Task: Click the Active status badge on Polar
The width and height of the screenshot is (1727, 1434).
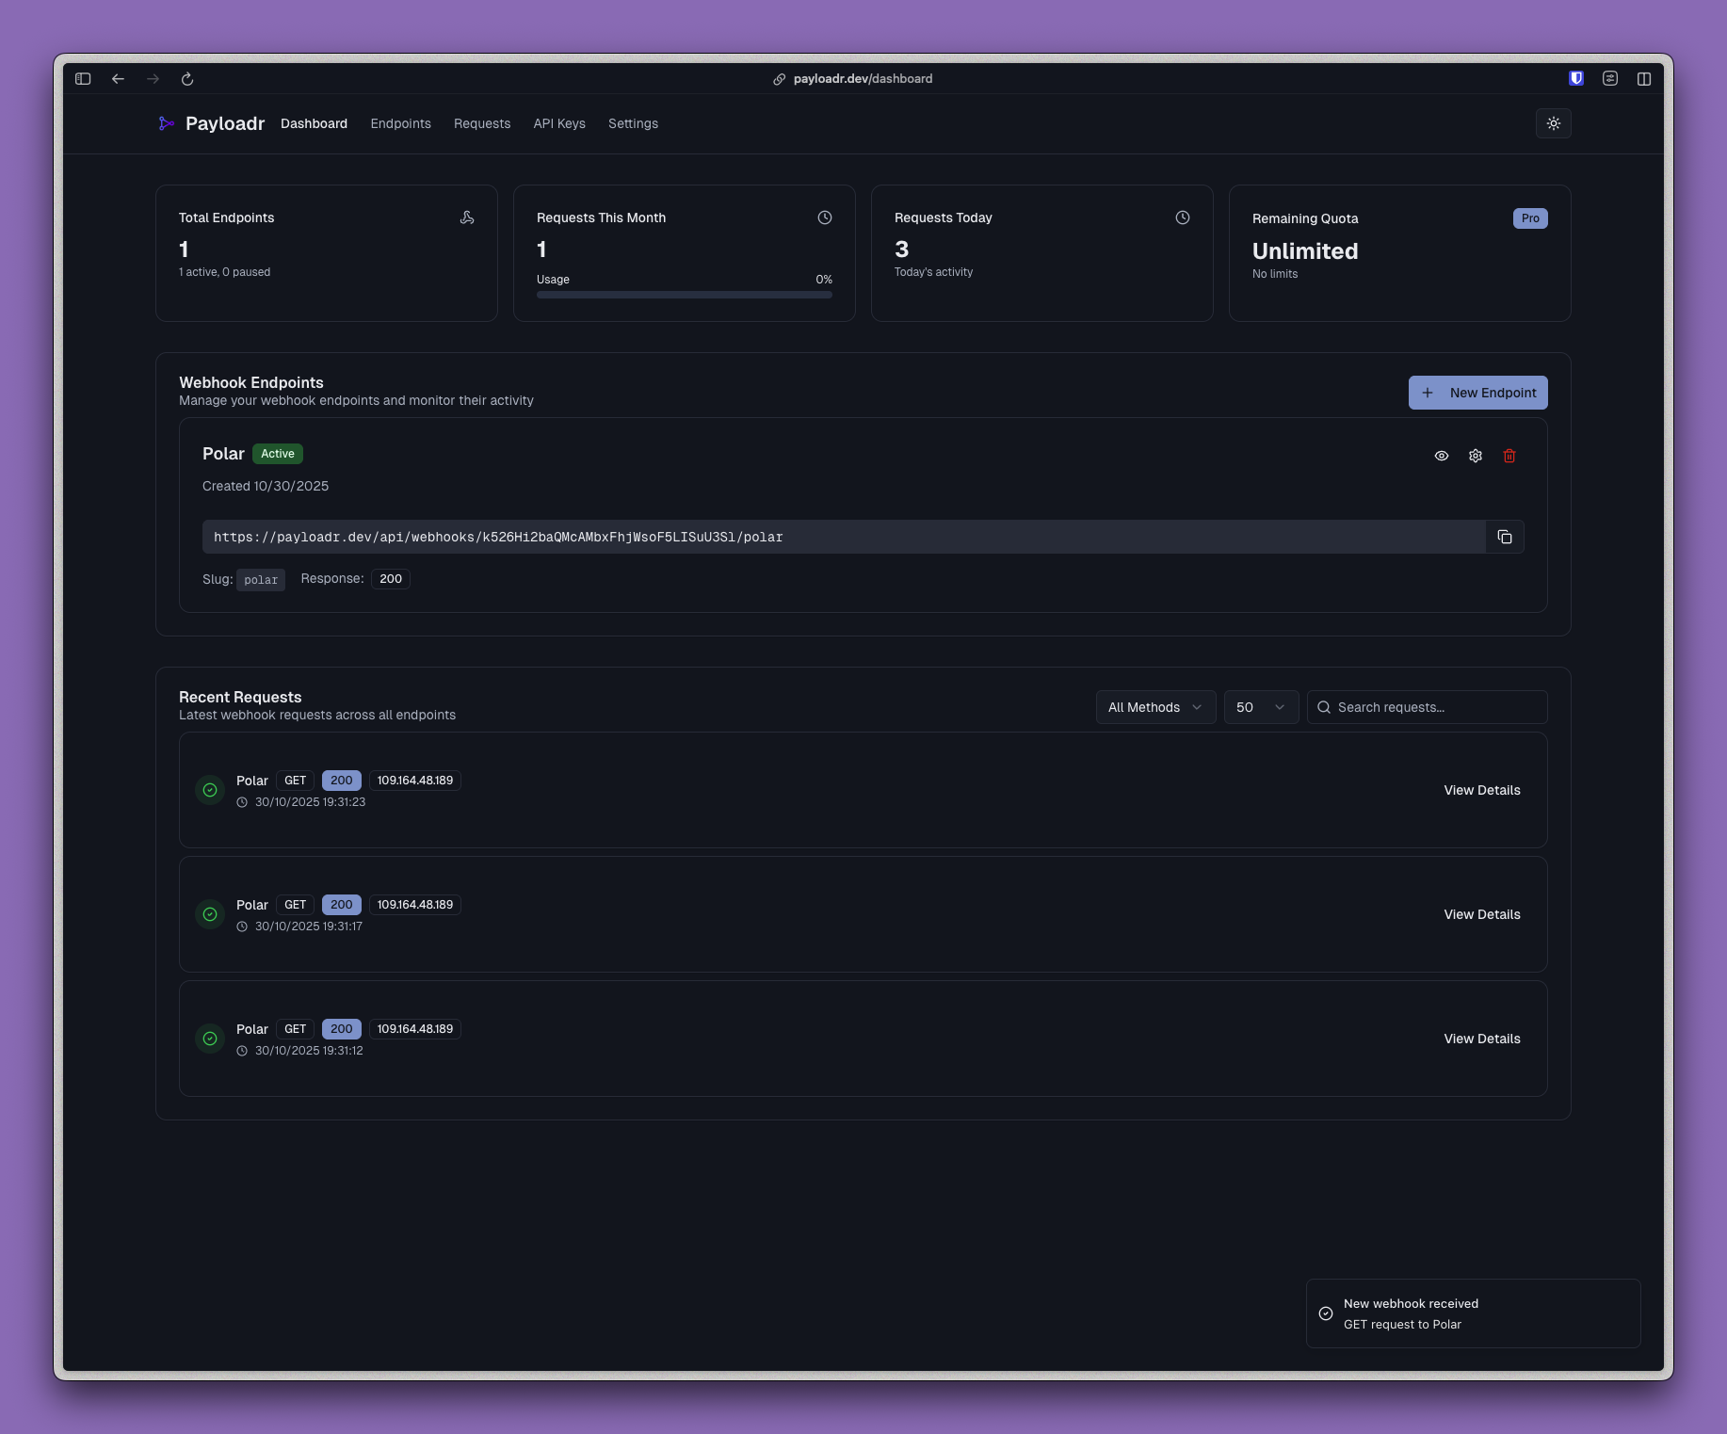Action: pyautogui.click(x=277, y=453)
